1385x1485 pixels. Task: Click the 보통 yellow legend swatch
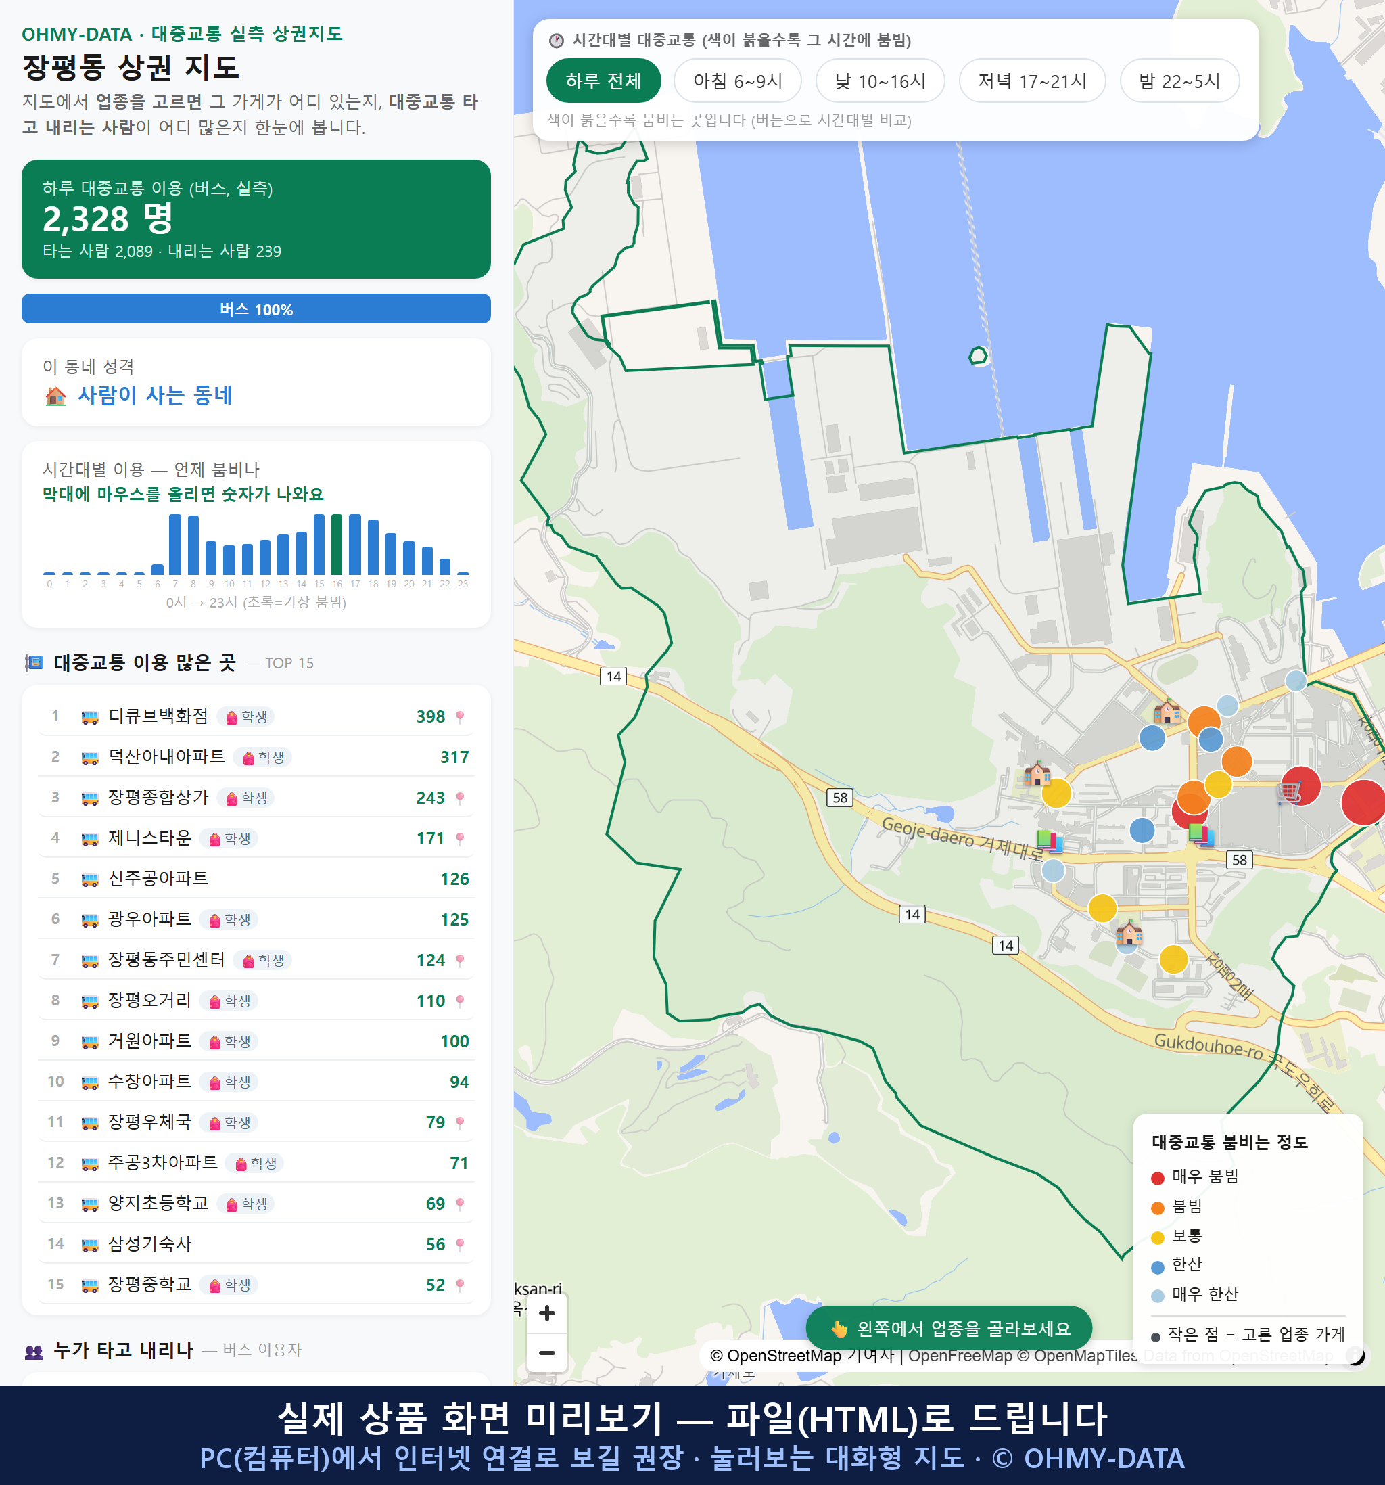(x=1158, y=1238)
